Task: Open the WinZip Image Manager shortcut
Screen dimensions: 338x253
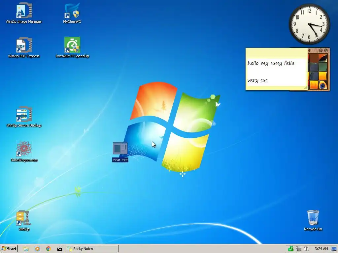Action: [24, 13]
